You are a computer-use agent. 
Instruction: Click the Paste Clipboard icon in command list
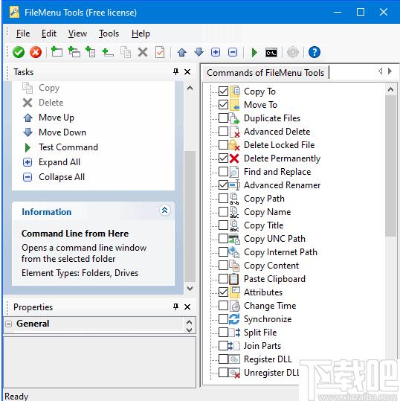point(234,279)
